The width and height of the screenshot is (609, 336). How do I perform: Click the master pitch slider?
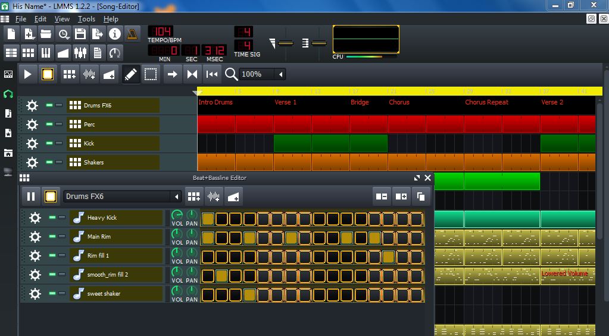[x=319, y=43]
